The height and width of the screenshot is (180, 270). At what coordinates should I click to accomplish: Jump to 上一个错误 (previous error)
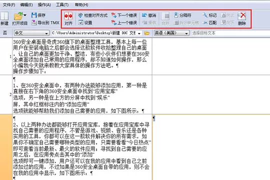(x=124, y=22)
